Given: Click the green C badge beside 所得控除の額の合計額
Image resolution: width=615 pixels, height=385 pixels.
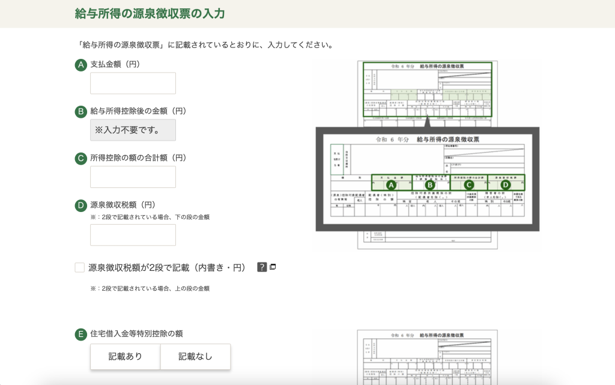Looking at the screenshot, I should [x=81, y=159].
